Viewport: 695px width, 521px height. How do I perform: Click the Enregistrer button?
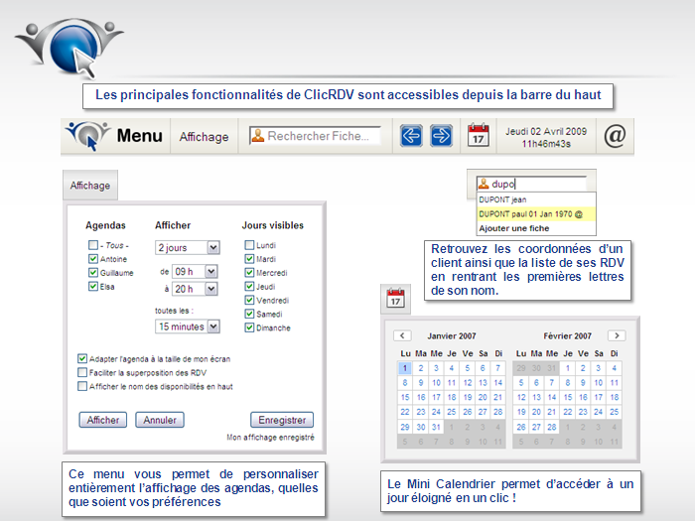(282, 420)
